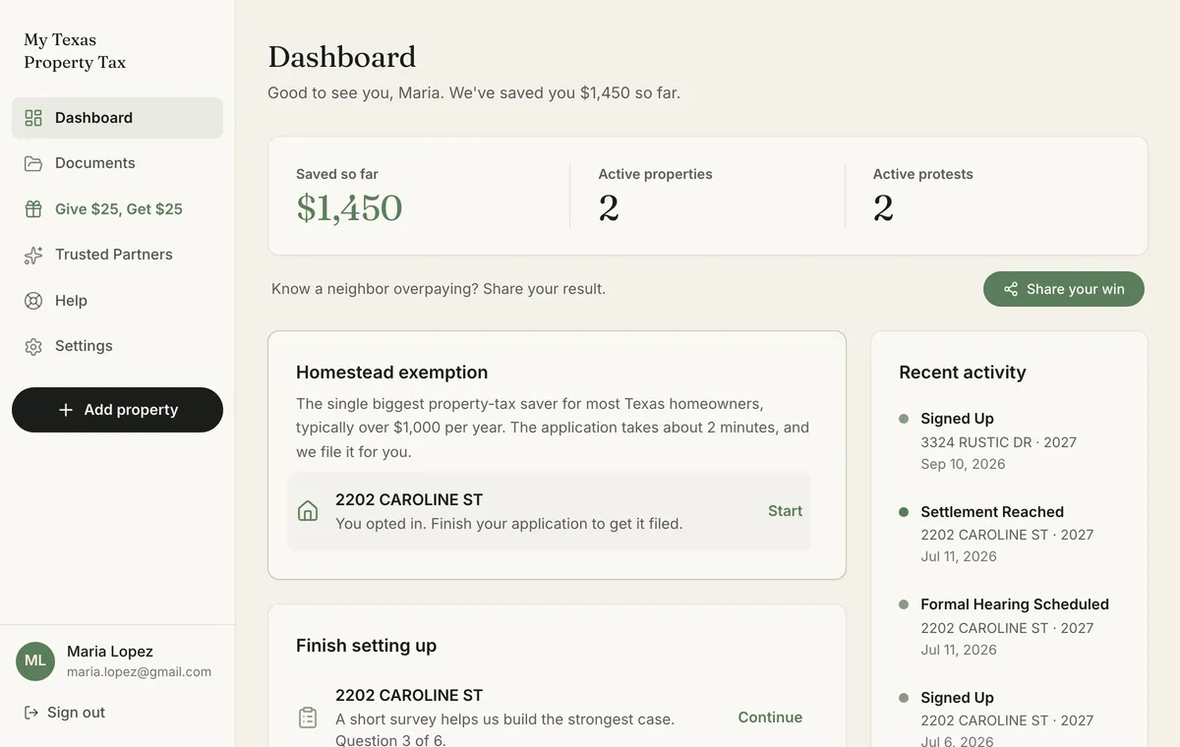Go to Trusted Partners
The width and height of the screenshot is (1180, 747).
pyautogui.click(x=117, y=255)
